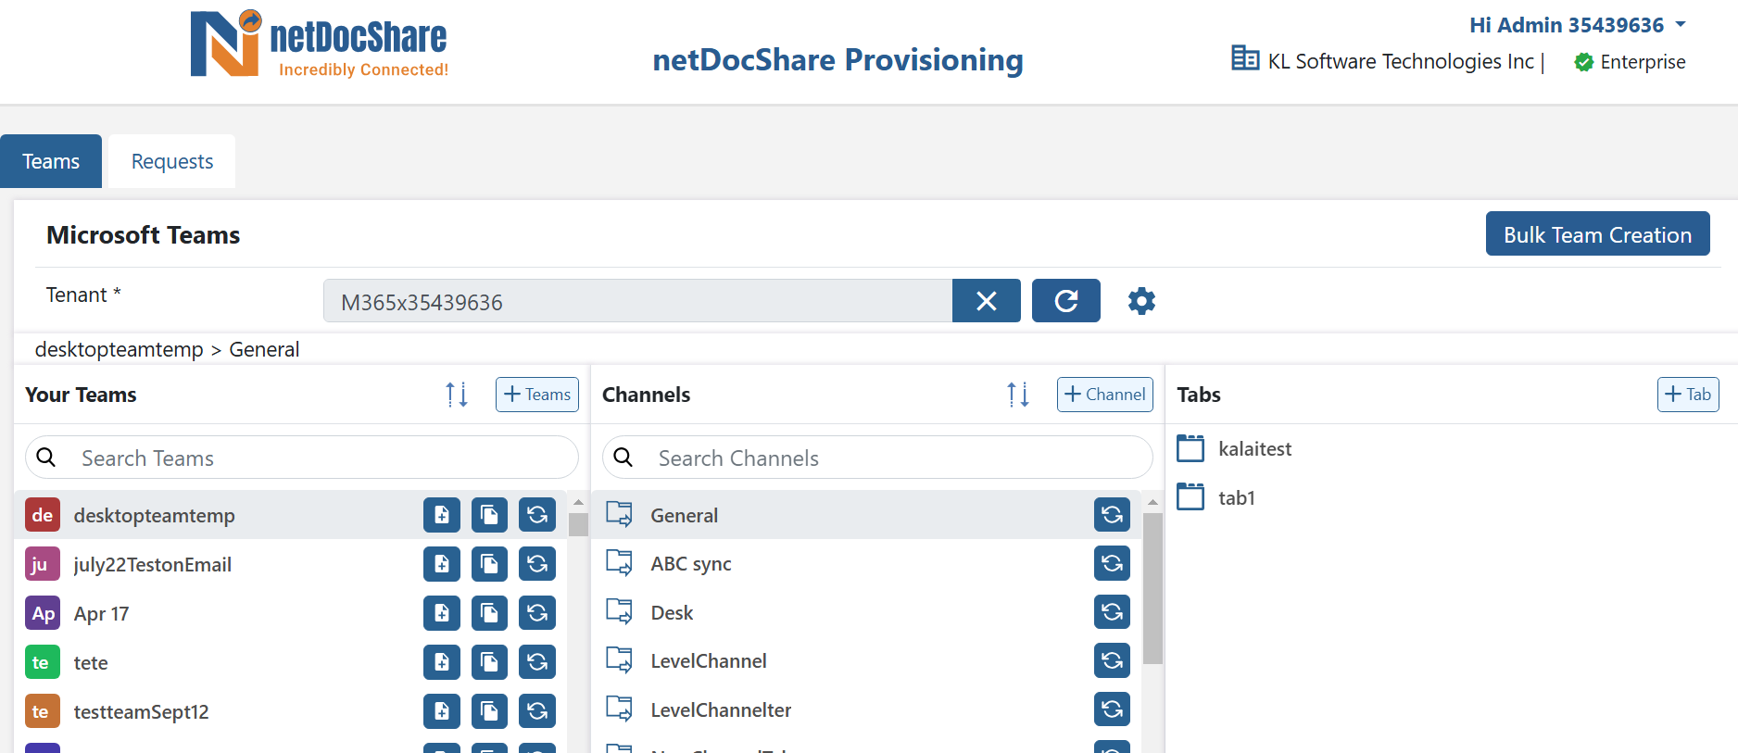
Task: Click sync icon for Apr 17
Action: coord(537,613)
